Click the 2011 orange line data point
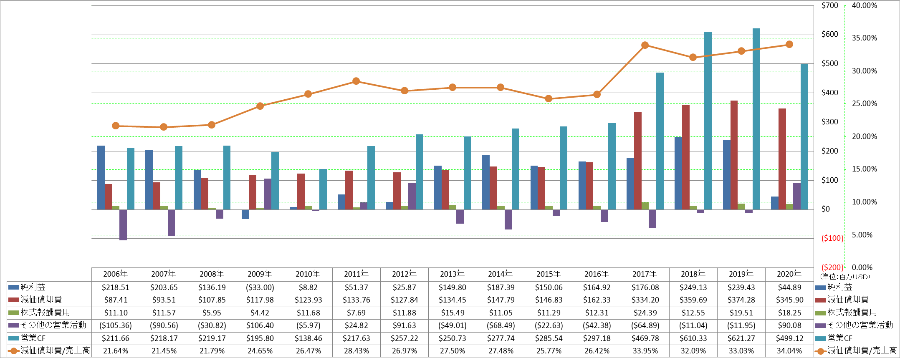 [x=356, y=81]
